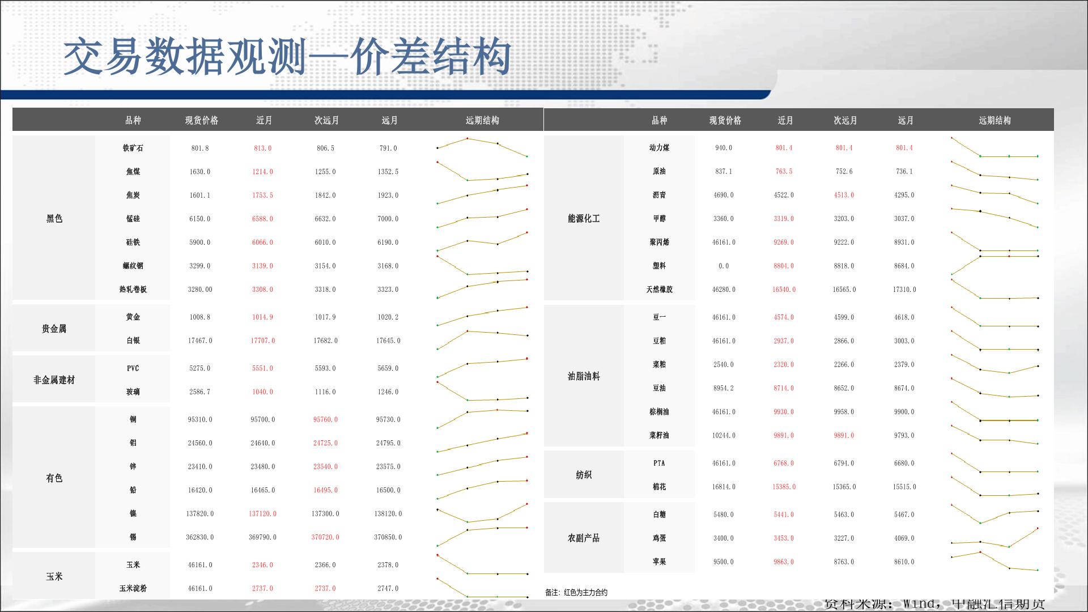Click the 铁矿石 term structure sparkline
Viewport: 1088px width, 612px height.
click(x=482, y=147)
